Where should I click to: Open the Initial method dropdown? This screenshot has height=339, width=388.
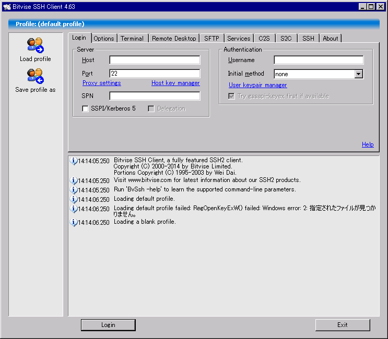[x=359, y=74]
